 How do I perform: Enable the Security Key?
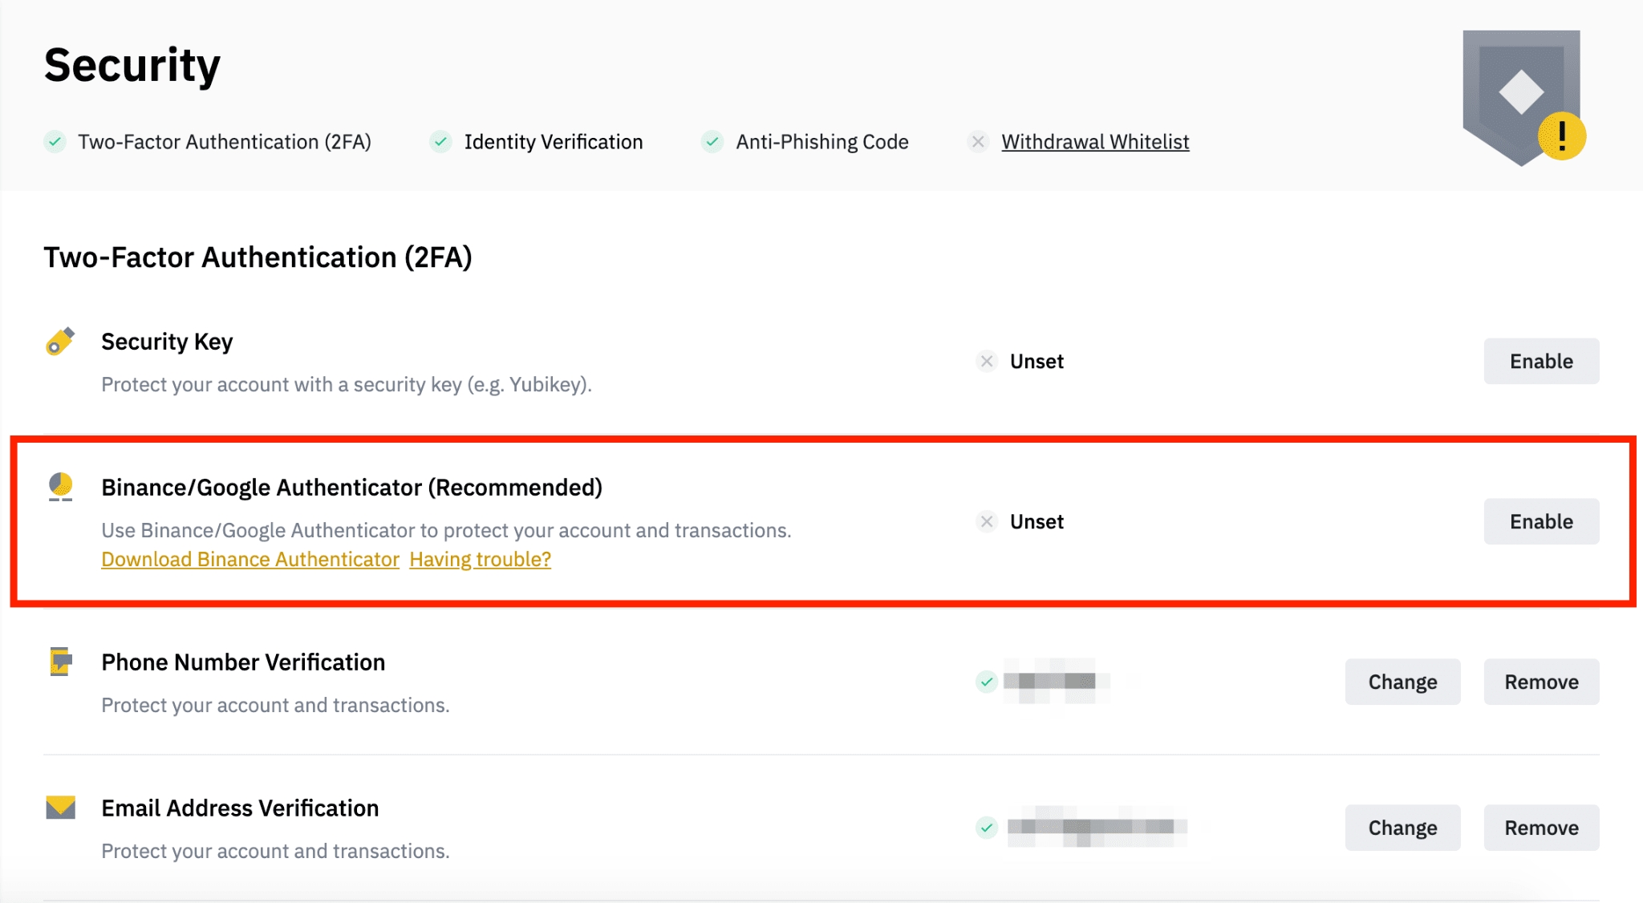1540,362
